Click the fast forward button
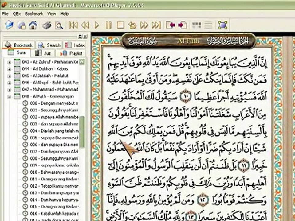This screenshot has width=295, height=221. click(x=144, y=25)
